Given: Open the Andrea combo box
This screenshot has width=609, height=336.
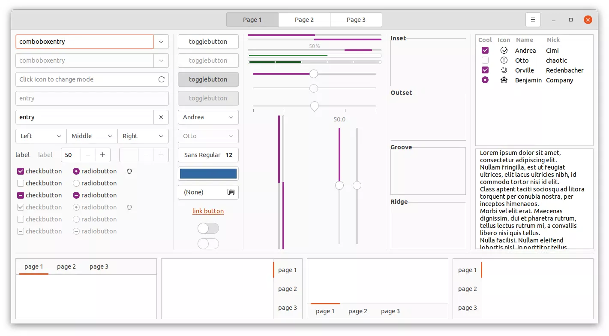Looking at the screenshot, I should click(208, 117).
